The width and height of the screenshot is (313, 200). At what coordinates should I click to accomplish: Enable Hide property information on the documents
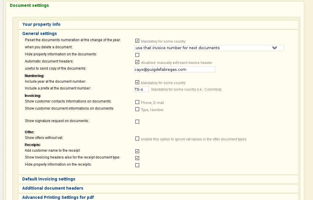click(137, 55)
